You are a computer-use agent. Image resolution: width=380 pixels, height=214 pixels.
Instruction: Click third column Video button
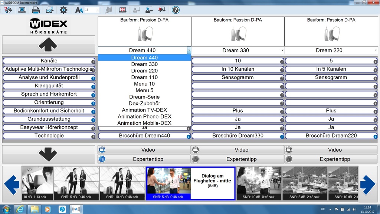pyautogui.click(x=331, y=150)
